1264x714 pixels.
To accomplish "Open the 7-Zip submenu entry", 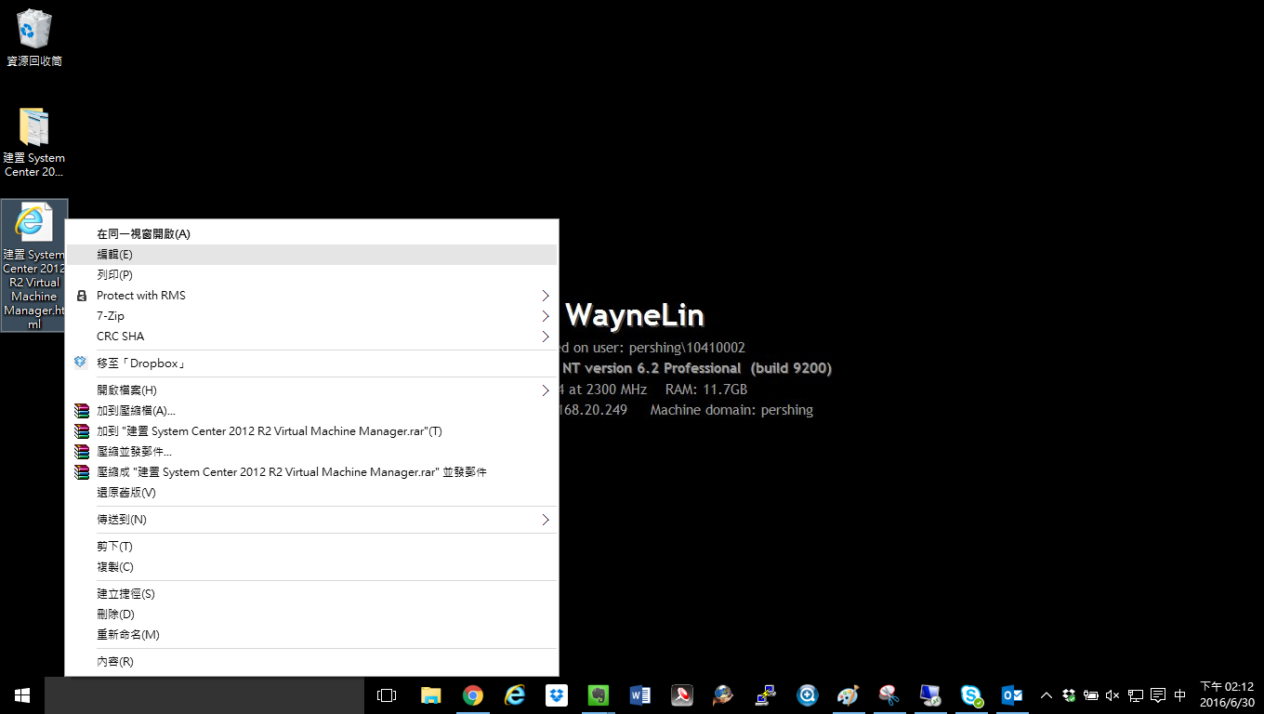I will coord(311,316).
